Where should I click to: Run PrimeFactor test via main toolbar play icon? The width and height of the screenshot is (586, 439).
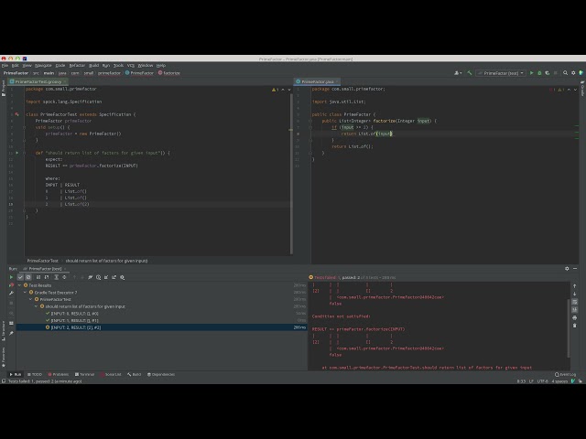531,73
